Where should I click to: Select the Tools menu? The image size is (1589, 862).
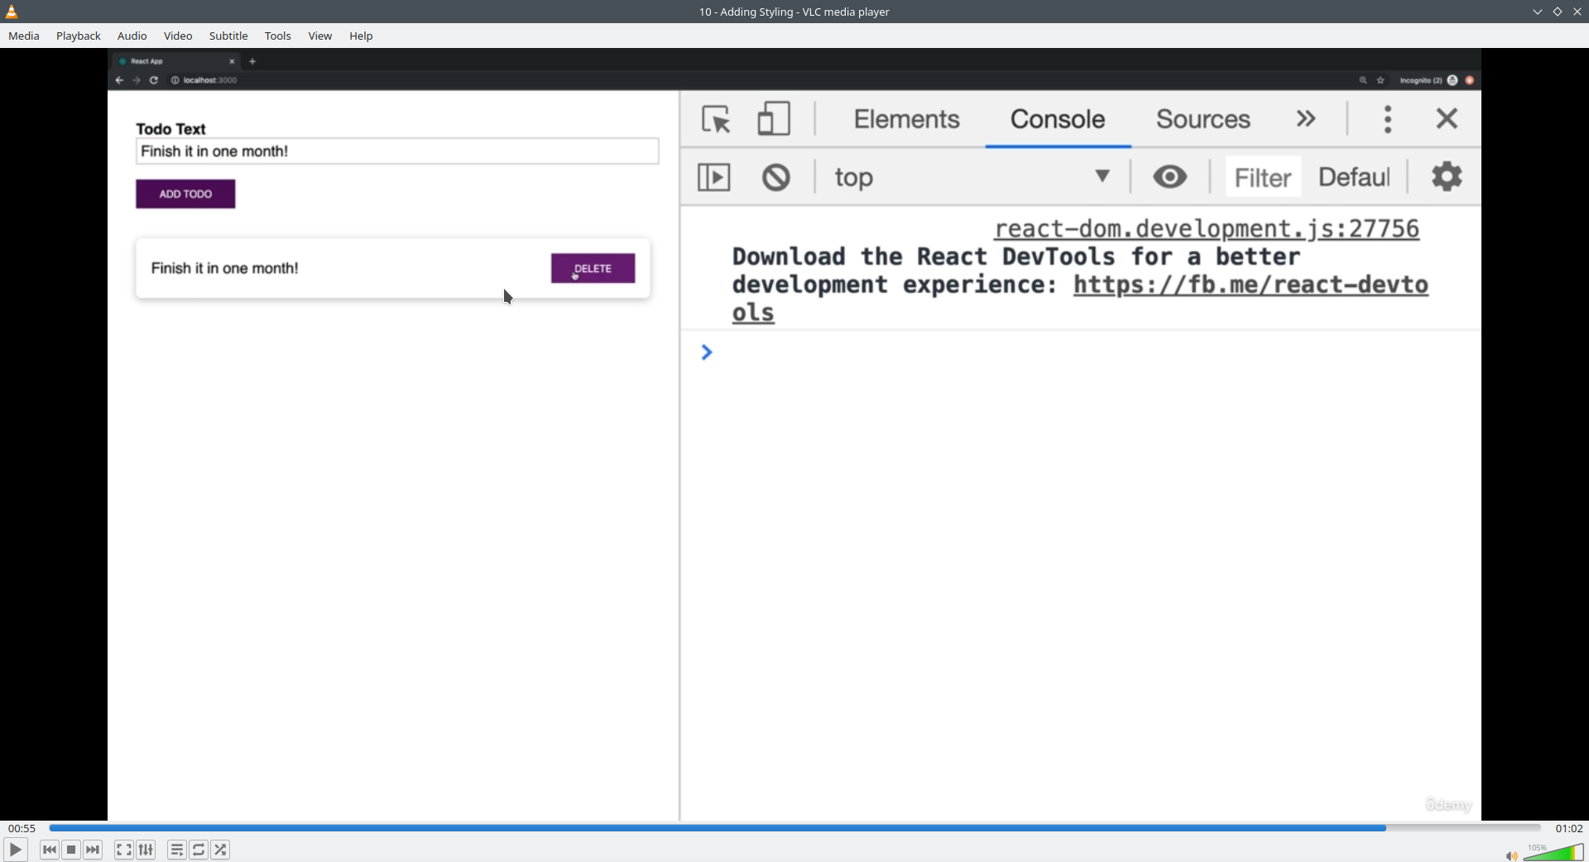pyautogui.click(x=278, y=36)
